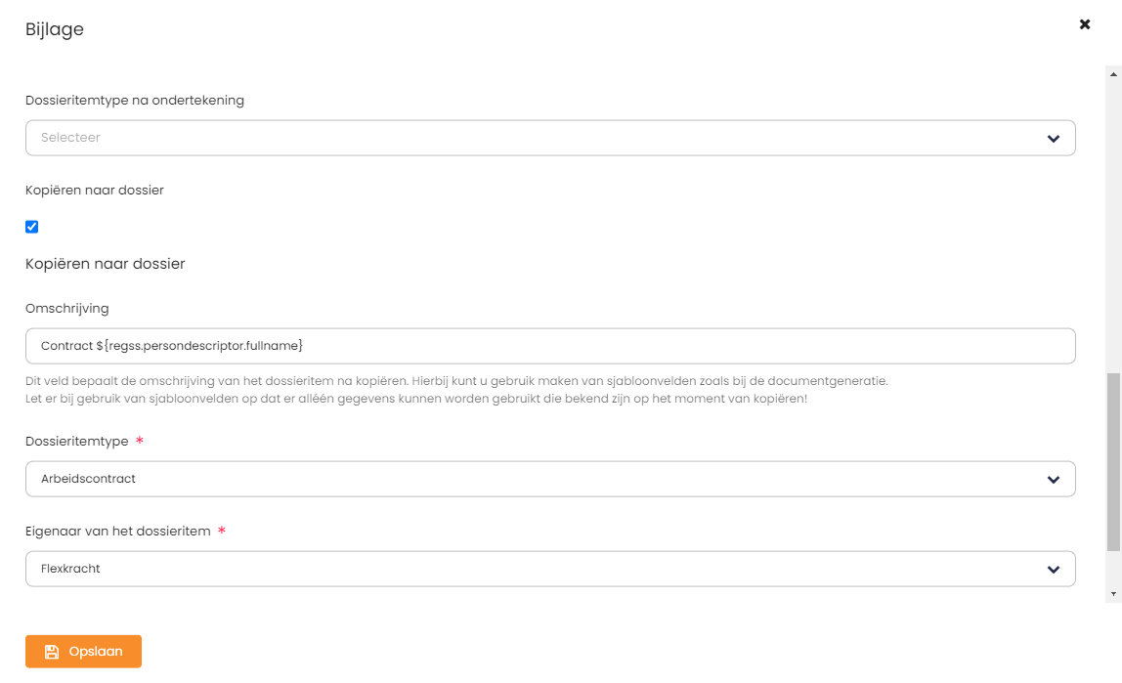
Task: Open the Arbeidscontract dossieritemtype dropdown
Action: (x=550, y=479)
